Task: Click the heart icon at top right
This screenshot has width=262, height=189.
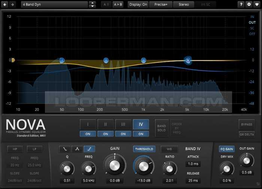Action: click(x=257, y=4)
